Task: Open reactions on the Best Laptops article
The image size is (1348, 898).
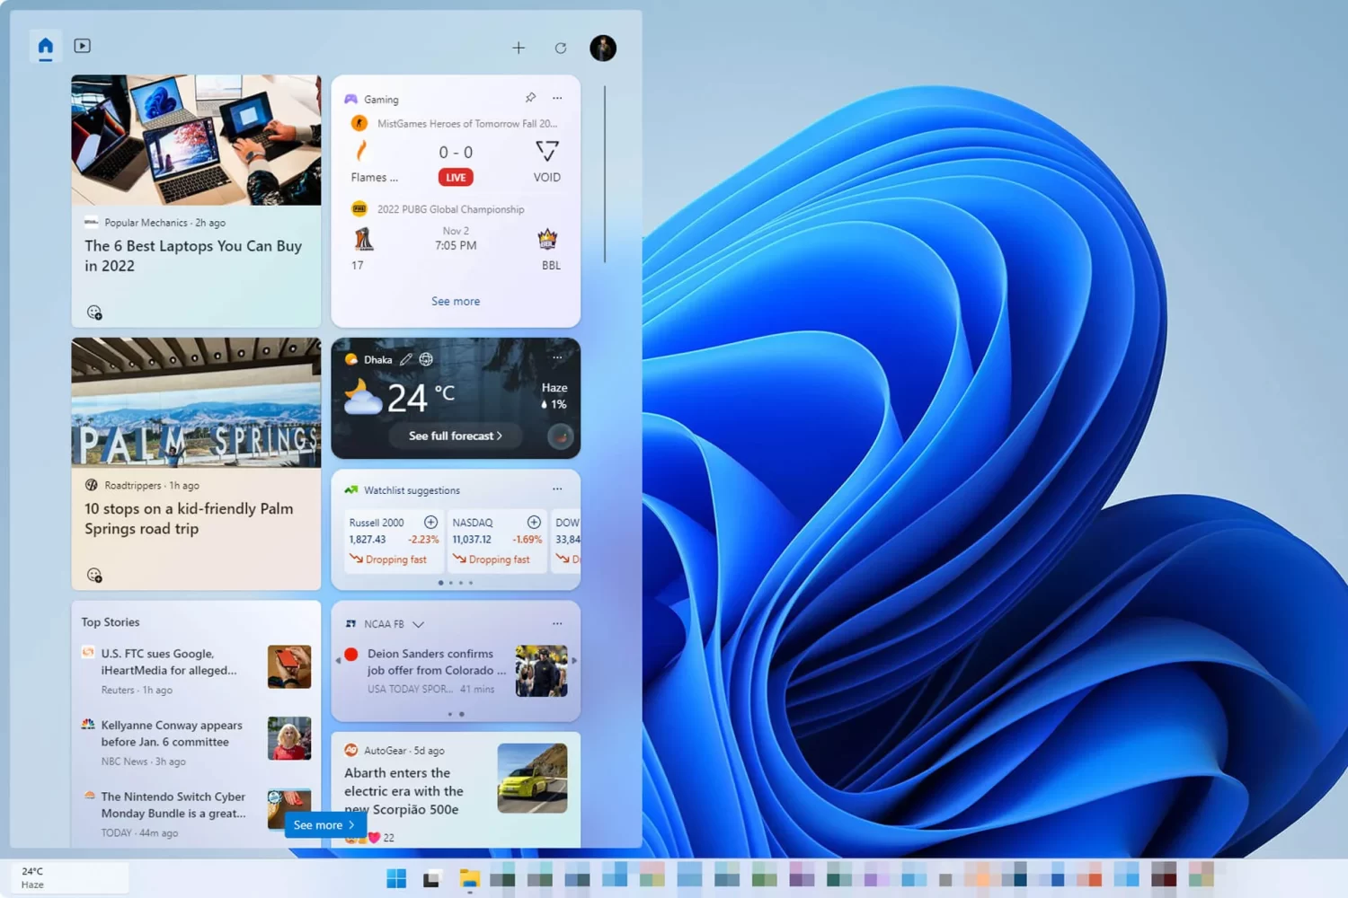Action: pos(94,313)
